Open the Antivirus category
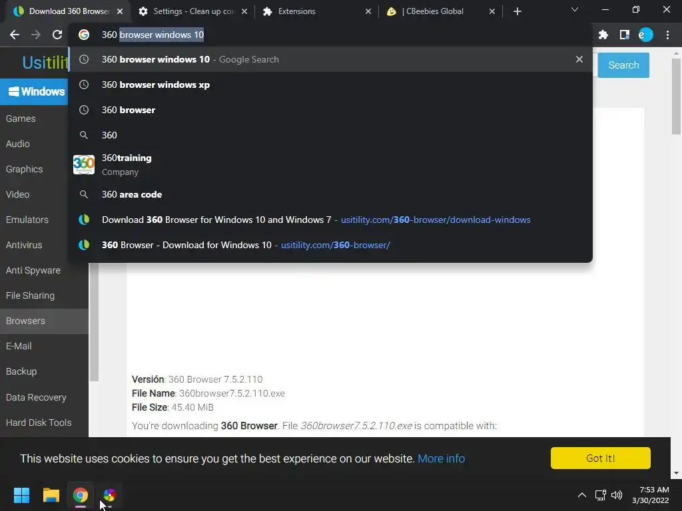682x511 pixels. coord(24,245)
